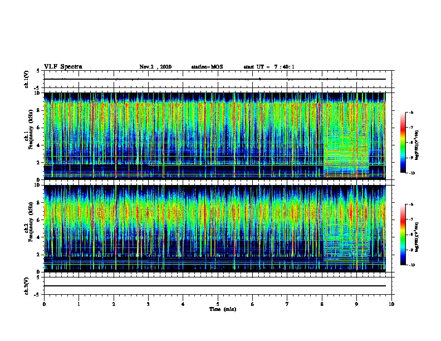The height and width of the screenshot is (341, 441).
Task: Click the "2" tick on the time axis
Action: (114, 304)
